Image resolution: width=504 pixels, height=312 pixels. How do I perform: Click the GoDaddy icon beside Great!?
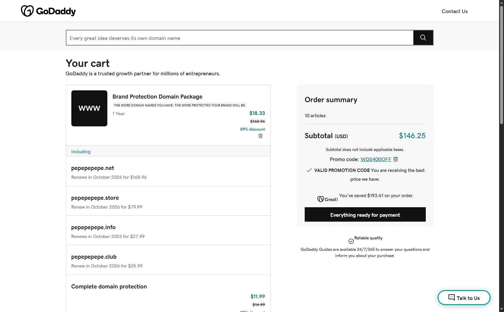[x=320, y=199]
